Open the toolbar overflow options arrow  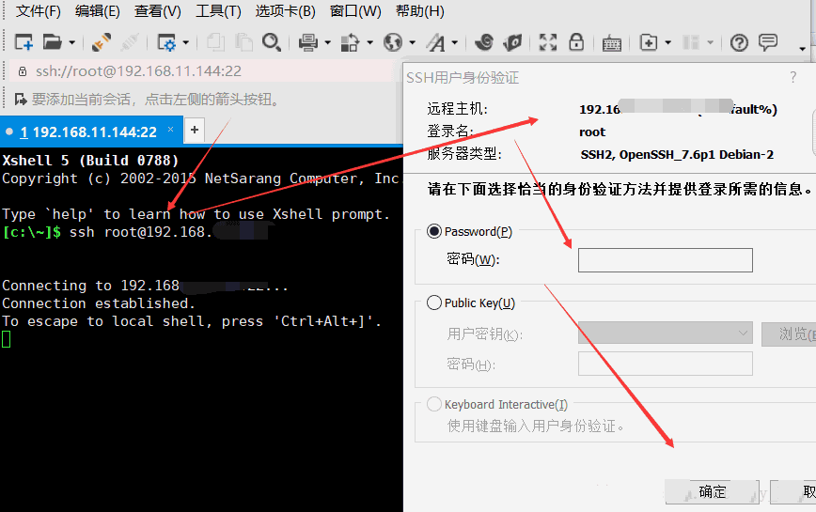click(803, 49)
